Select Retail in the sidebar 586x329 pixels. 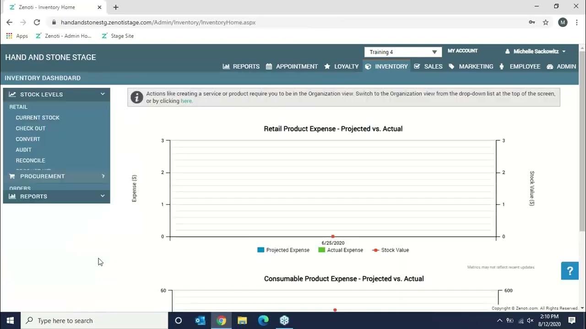click(x=18, y=107)
